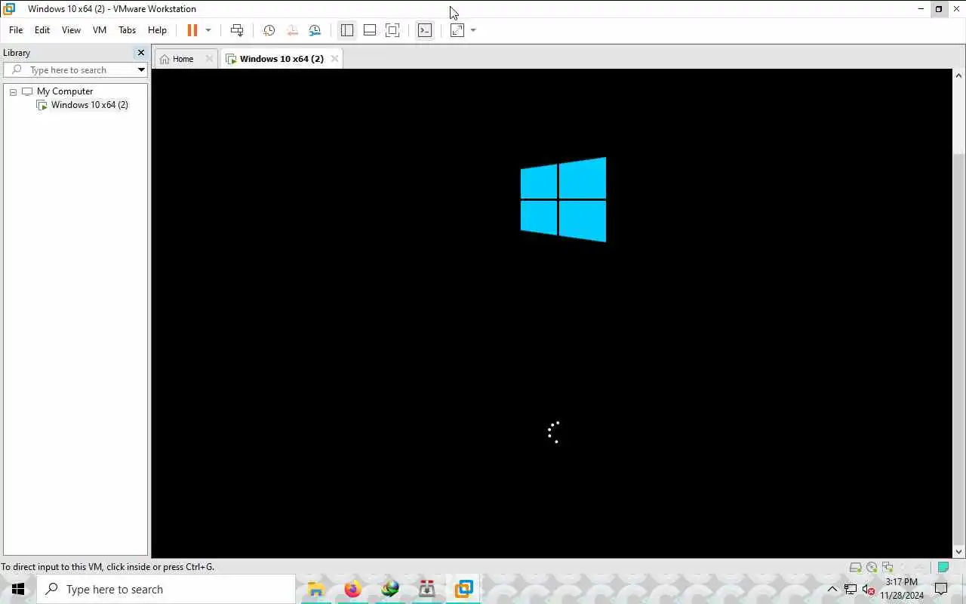Close the Windows 10 x64 (2) tab
The height and width of the screenshot is (604, 966).
(x=334, y=59)
